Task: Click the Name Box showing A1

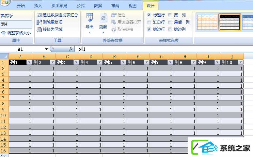Action: click(x=22, y=49)
